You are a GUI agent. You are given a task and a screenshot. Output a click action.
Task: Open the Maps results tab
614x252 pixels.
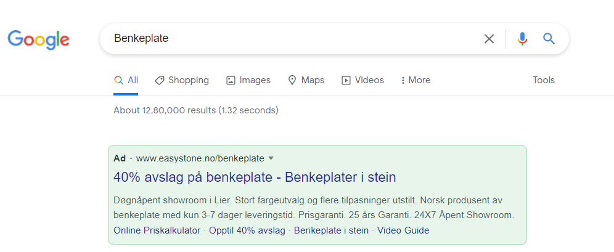click(x=306, y=80)
